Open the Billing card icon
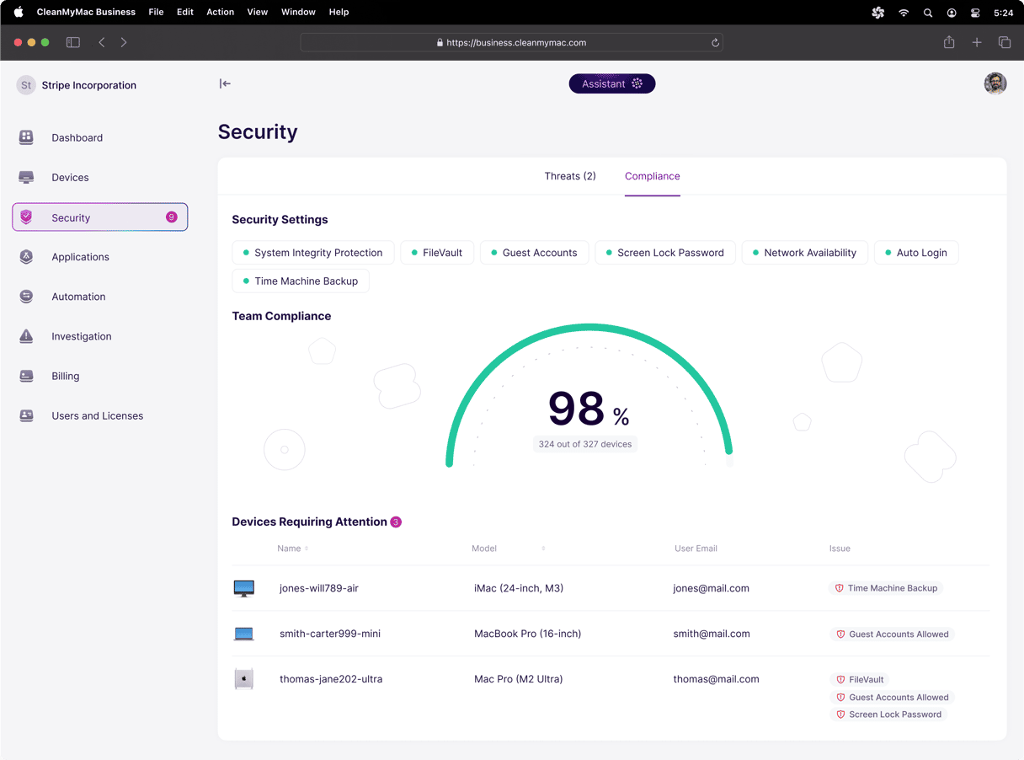The width and height of the screenshot is (1024, 760). [26, 376]
